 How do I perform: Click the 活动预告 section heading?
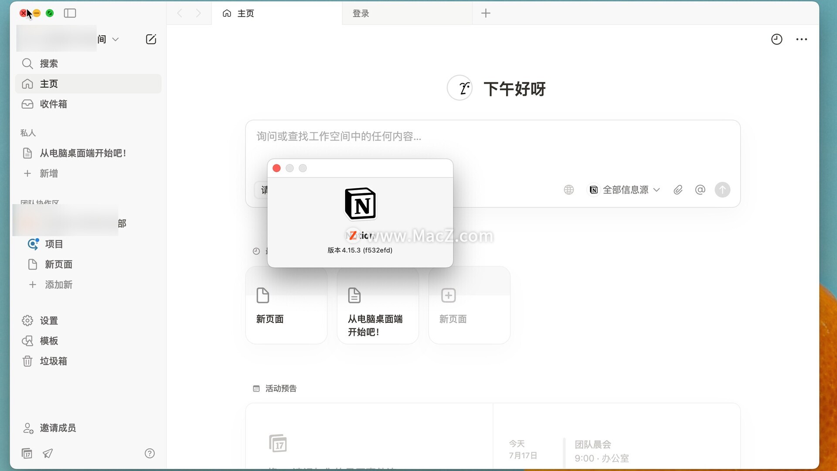point(281,388)
